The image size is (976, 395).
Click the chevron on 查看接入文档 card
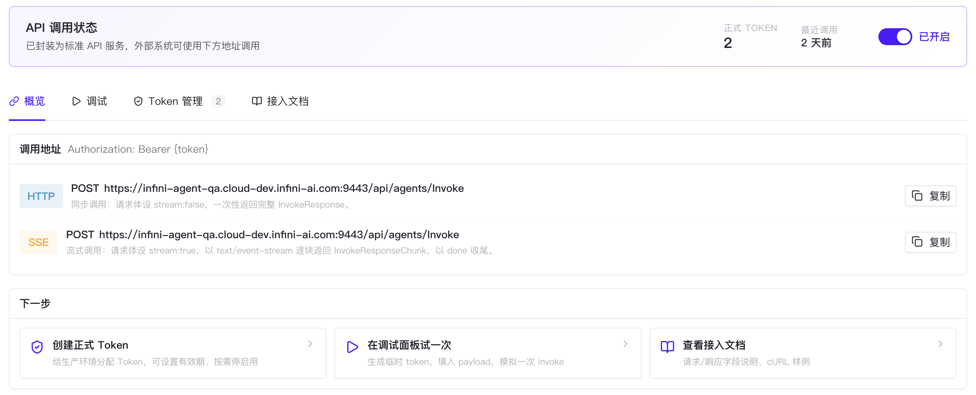[x=941, y=344]
